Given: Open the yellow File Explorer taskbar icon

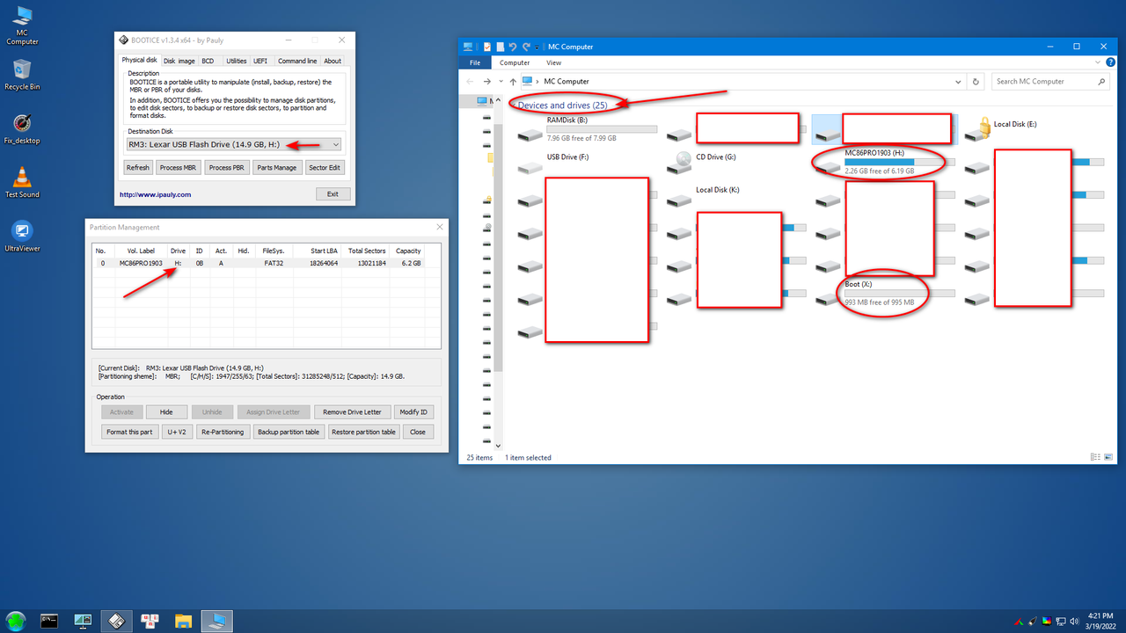Looking at the screenshot, I should (x=183, y=621).
